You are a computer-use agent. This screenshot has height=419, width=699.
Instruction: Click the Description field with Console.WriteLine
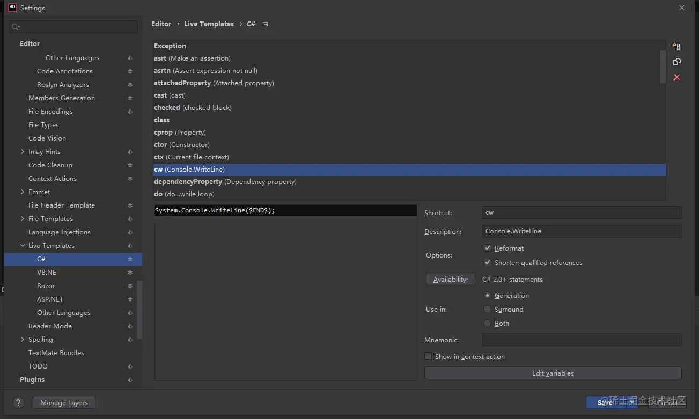tap(582, 231)
